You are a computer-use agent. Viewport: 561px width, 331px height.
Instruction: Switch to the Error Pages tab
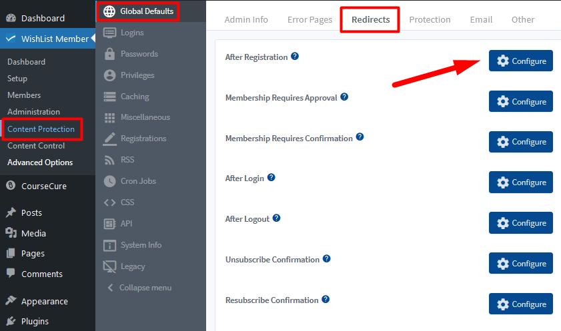[x=310, y=19]
